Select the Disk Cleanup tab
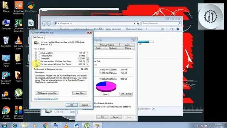 (38, 37)
